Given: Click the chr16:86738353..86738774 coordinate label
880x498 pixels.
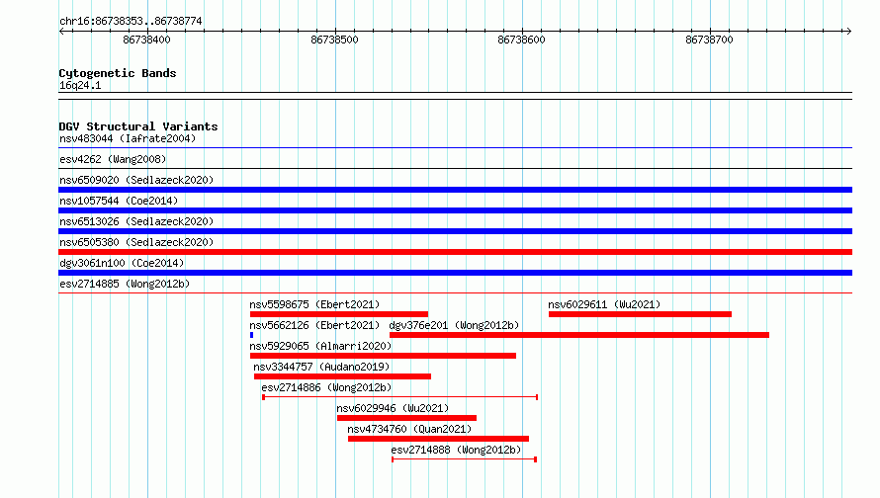Looking at the screenshot, I should (131, 21).
